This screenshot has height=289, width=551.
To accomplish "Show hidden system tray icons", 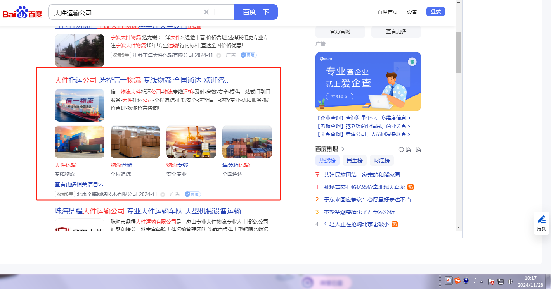I will (482, 281).
